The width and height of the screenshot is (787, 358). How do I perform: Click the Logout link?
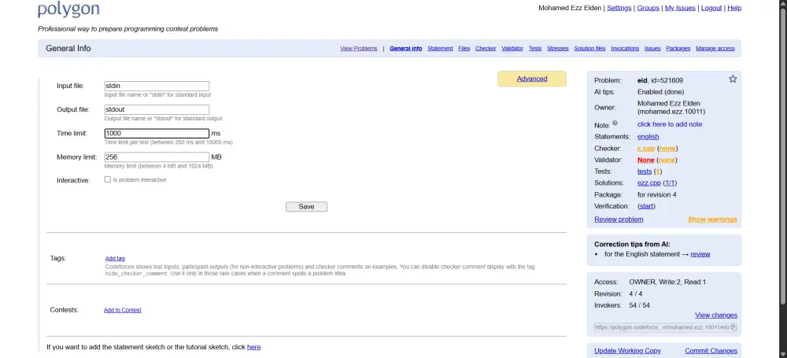coord(711,8)
